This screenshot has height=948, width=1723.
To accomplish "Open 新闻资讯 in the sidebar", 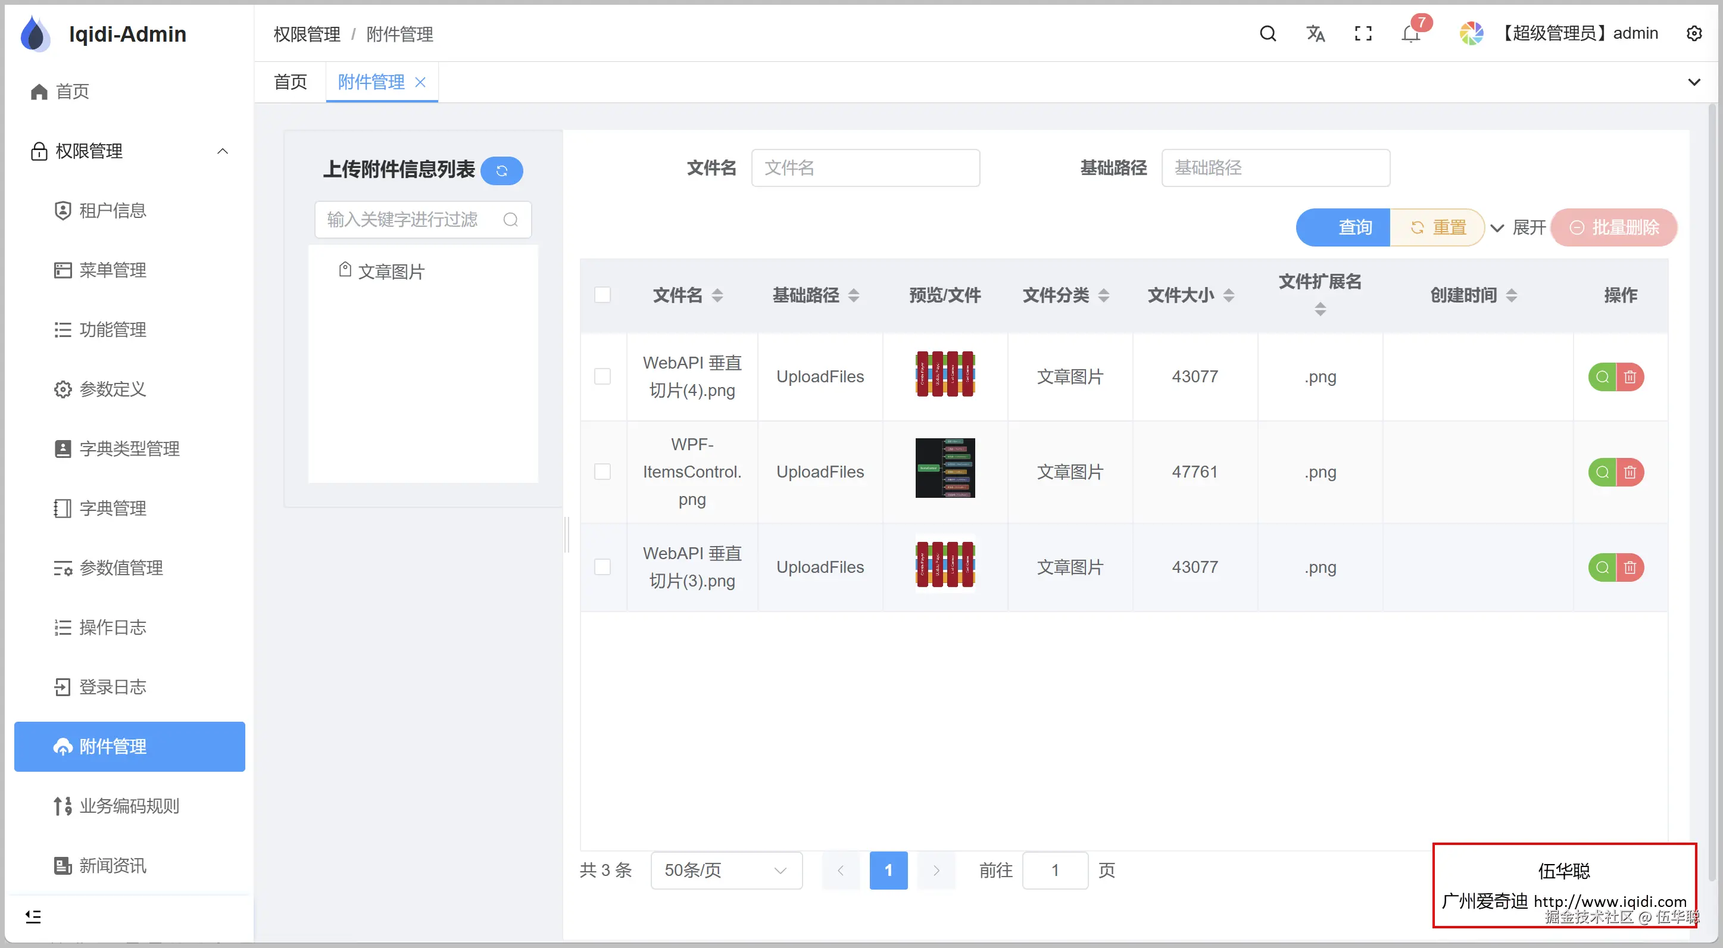I will tap(129, 866).
